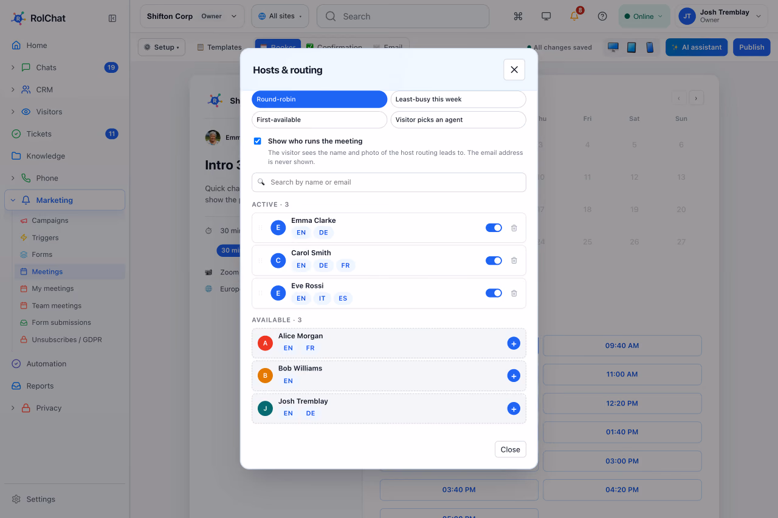The width and height of the screenshot is (778, 518).
Task: Turn off Carol Smith toggle
Action: pyautogui.click(x=494, y=261)
